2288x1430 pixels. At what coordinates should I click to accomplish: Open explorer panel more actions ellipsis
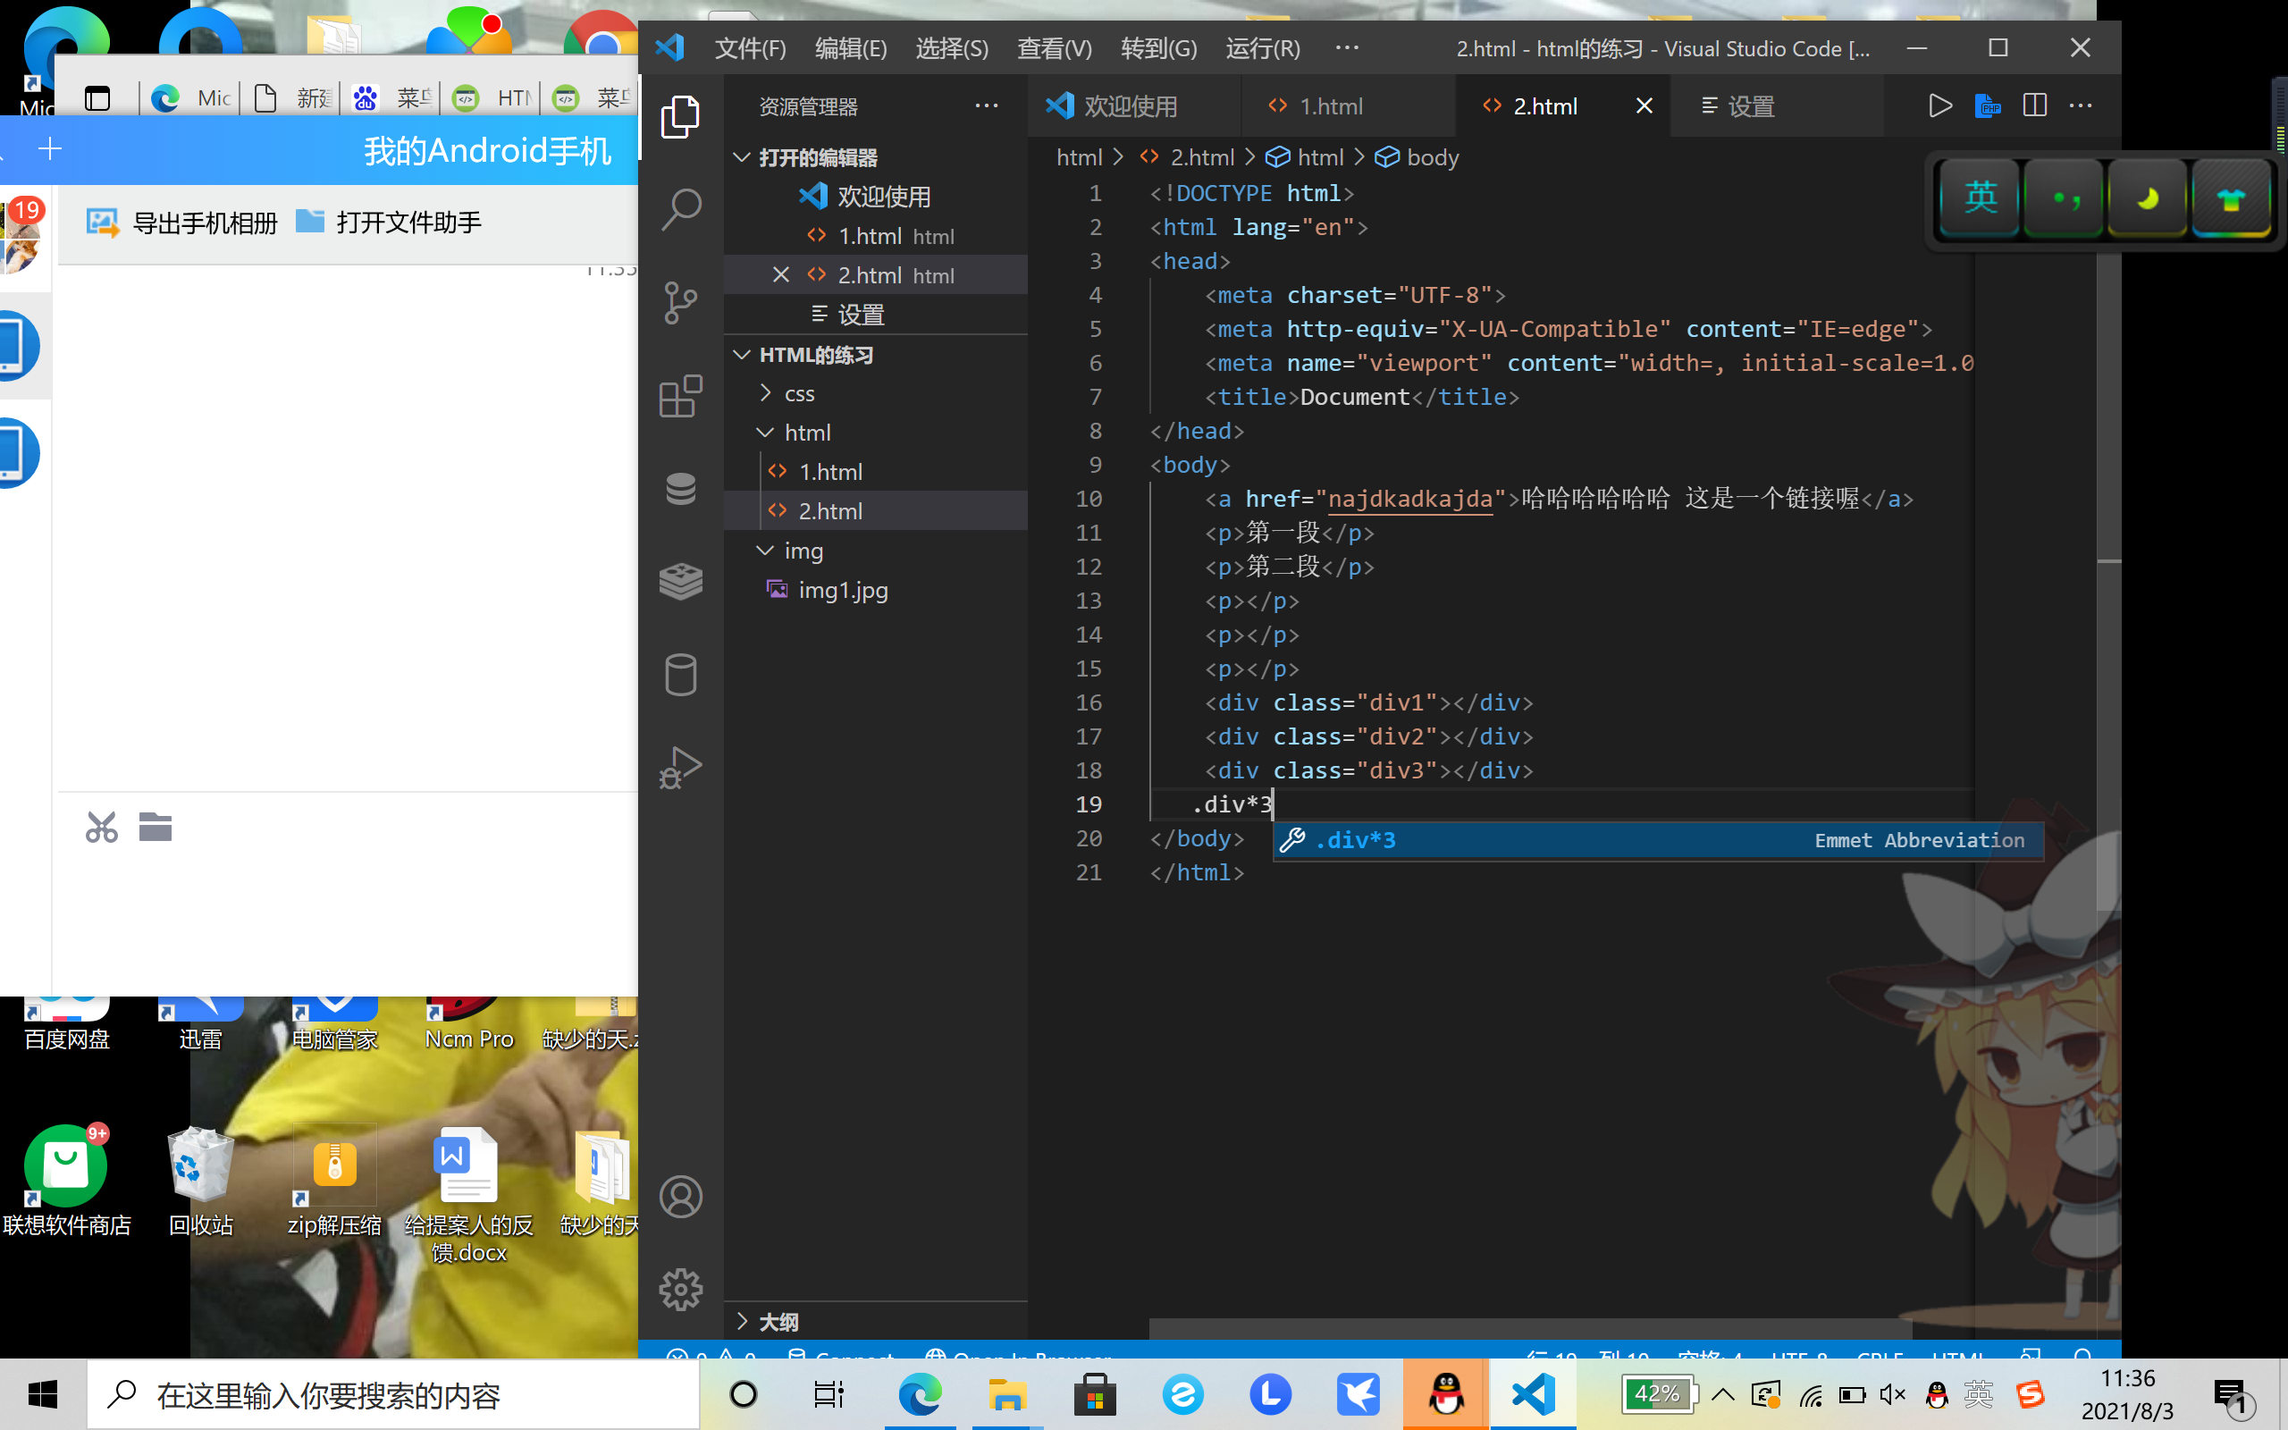click(x=986, y=106)
